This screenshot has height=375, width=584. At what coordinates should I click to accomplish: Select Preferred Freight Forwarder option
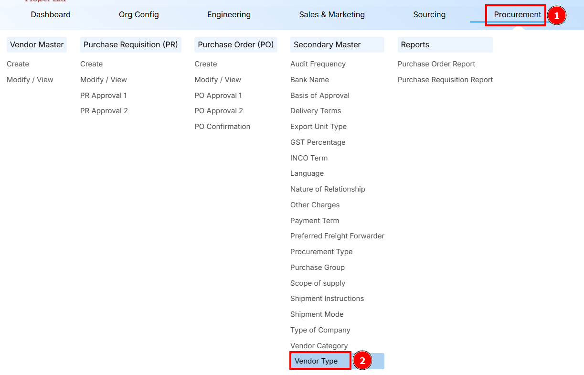[x=337, y=236]
